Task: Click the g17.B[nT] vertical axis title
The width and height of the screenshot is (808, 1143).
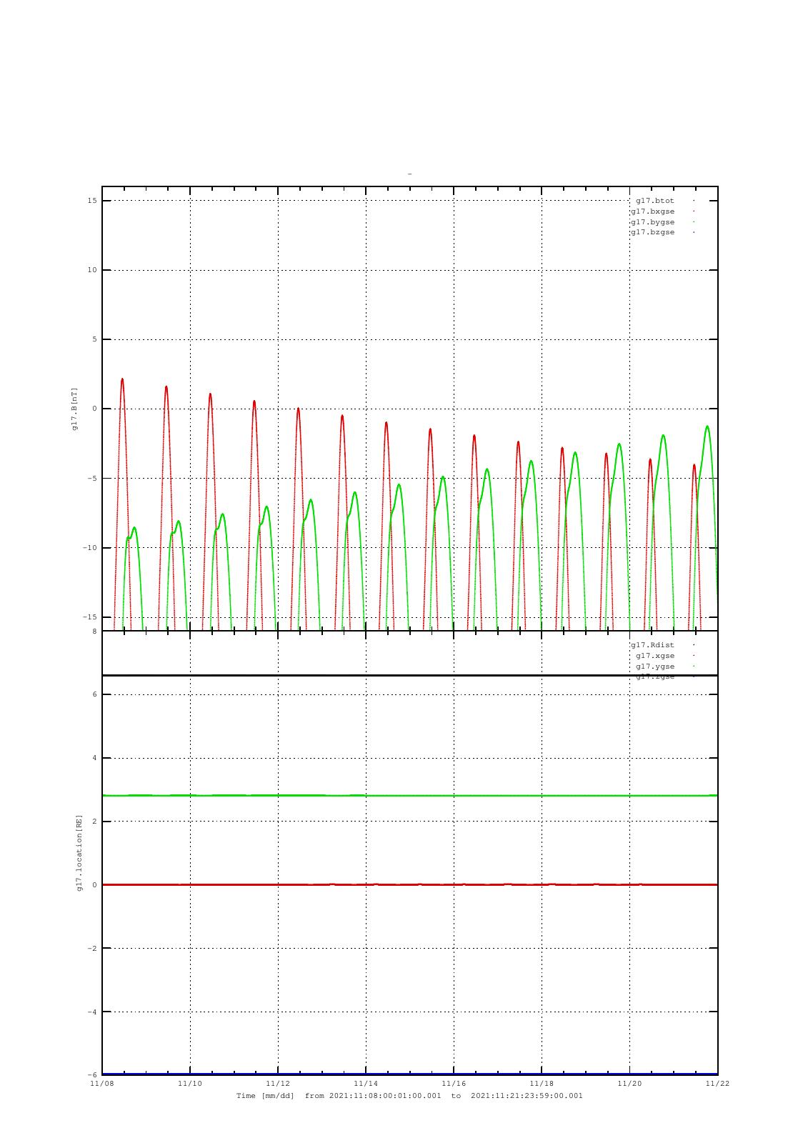Action: coord(74,409)
